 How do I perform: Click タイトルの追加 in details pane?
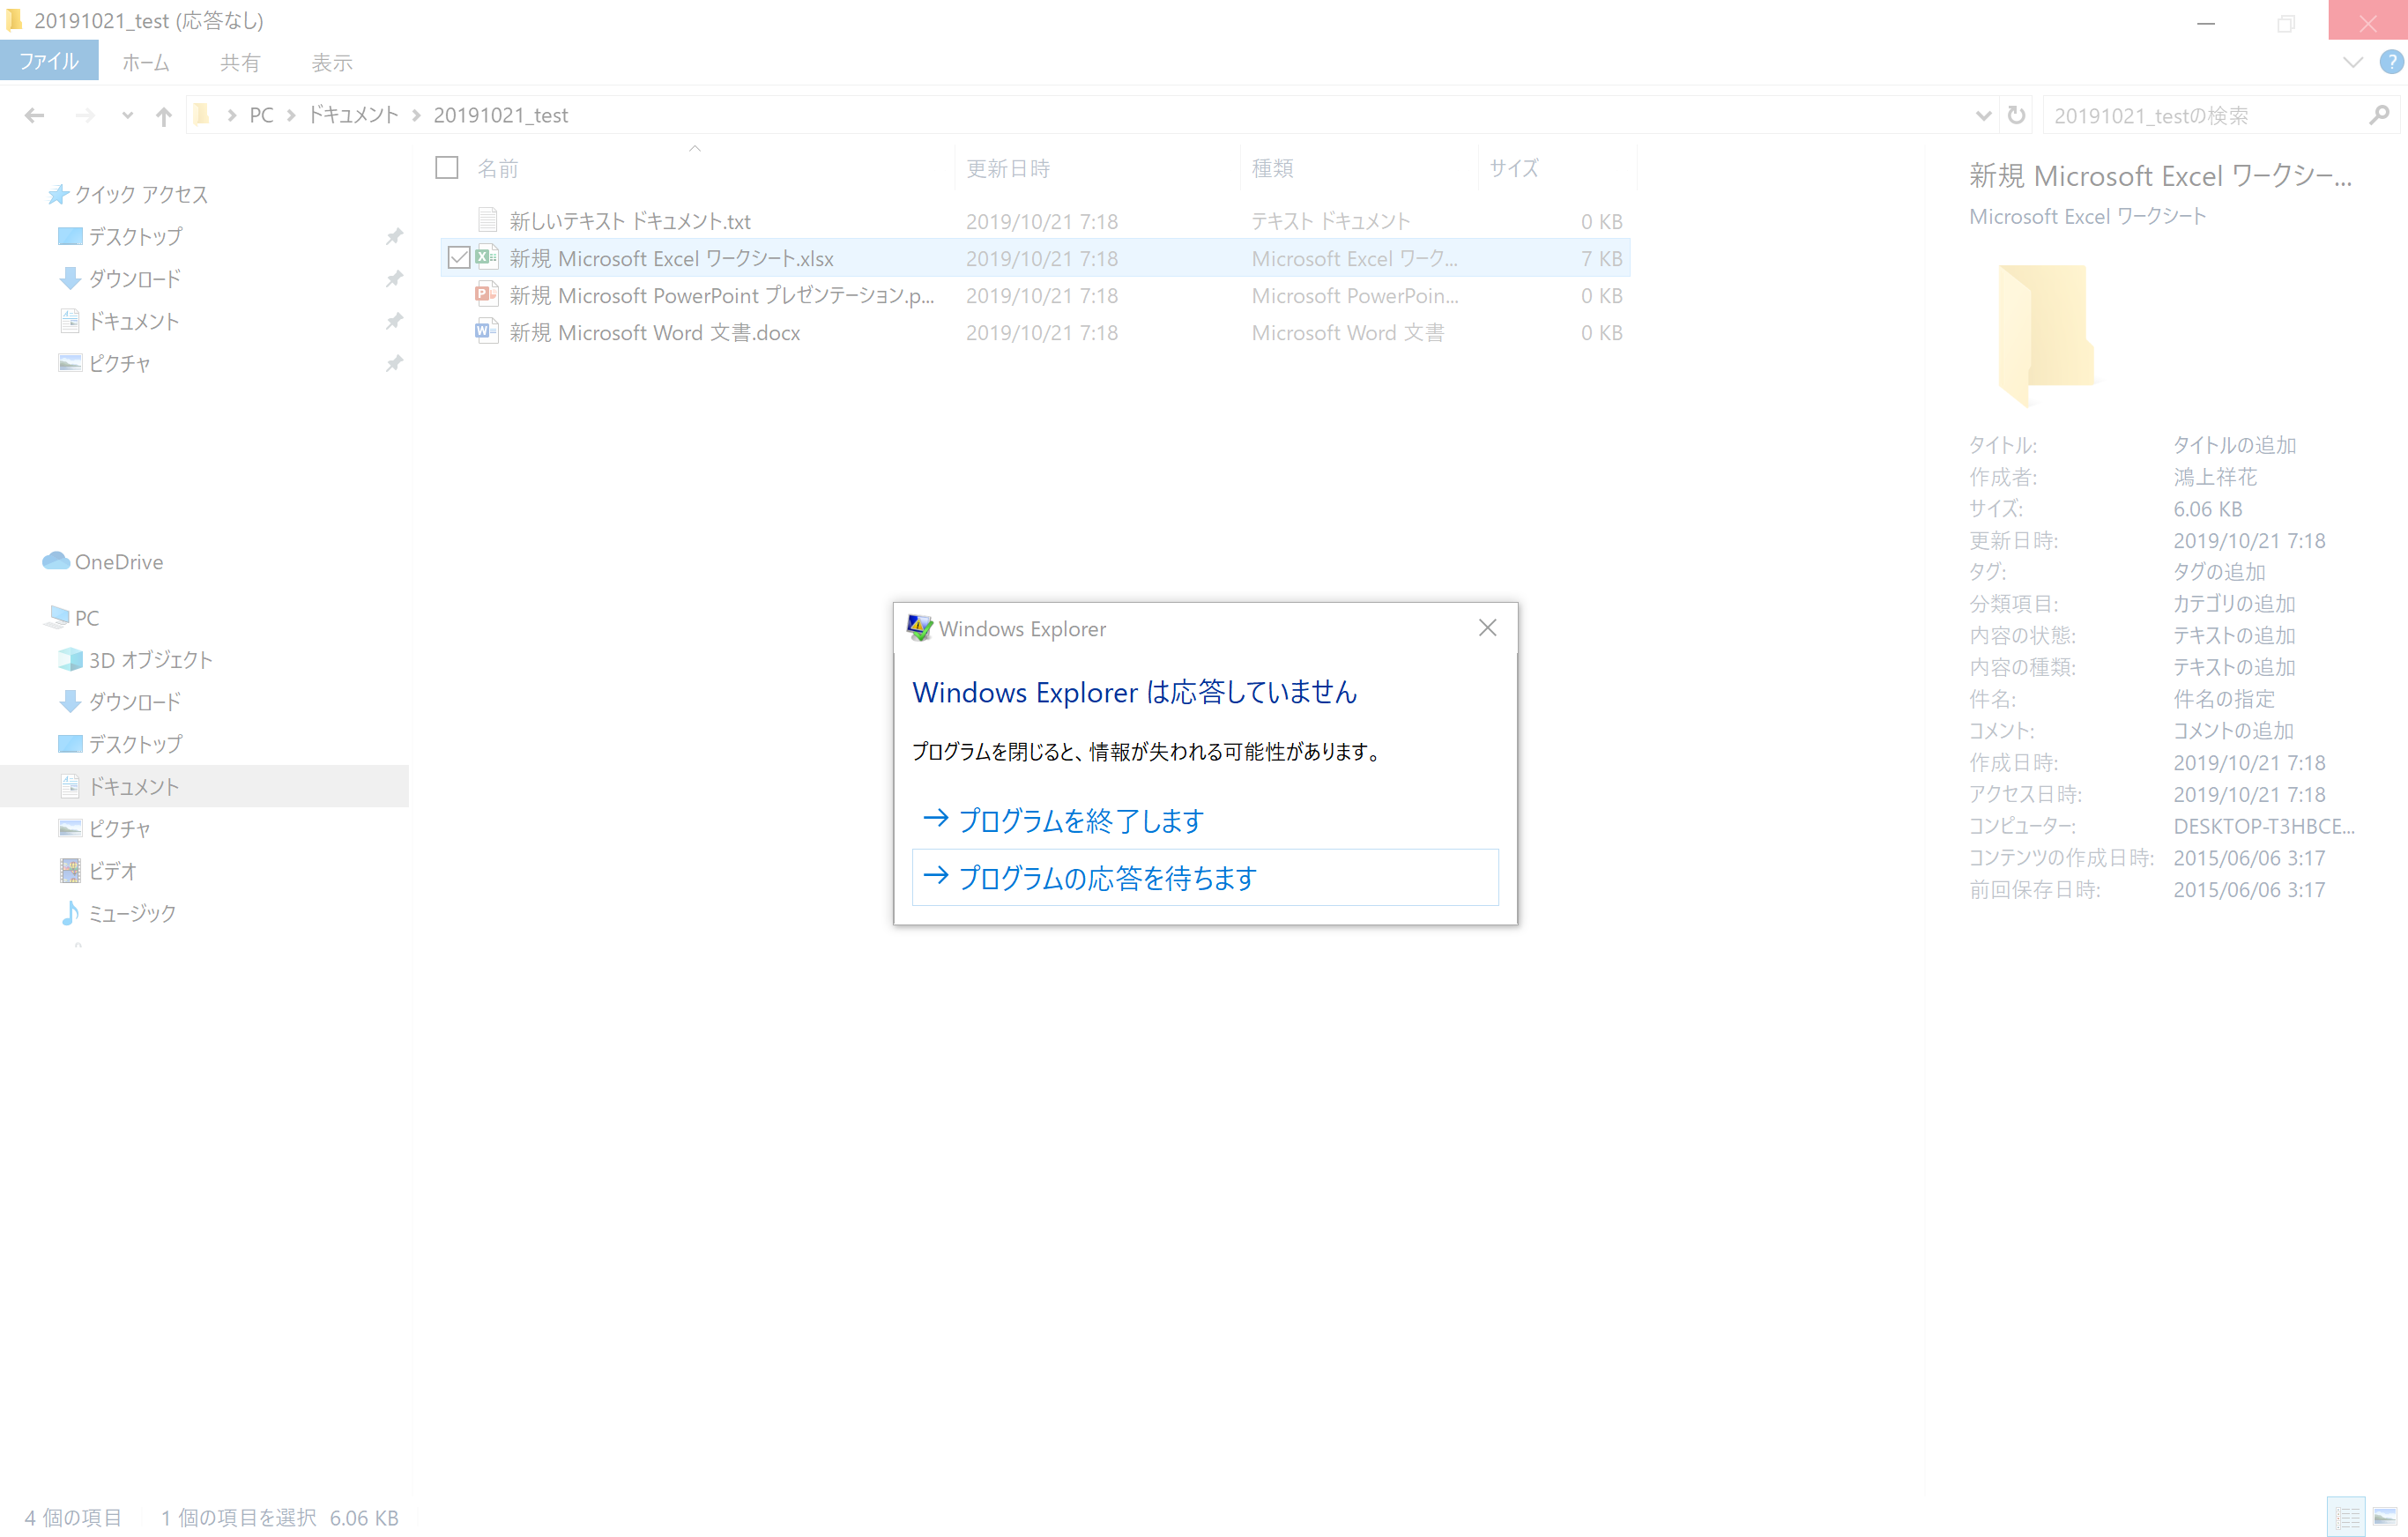tap(2234, 445)
